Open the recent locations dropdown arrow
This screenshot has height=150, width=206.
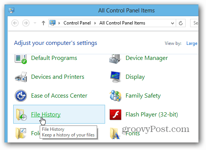tap(35, 23)
